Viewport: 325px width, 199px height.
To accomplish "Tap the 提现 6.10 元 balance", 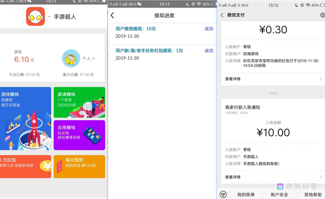I will point(24,59).
